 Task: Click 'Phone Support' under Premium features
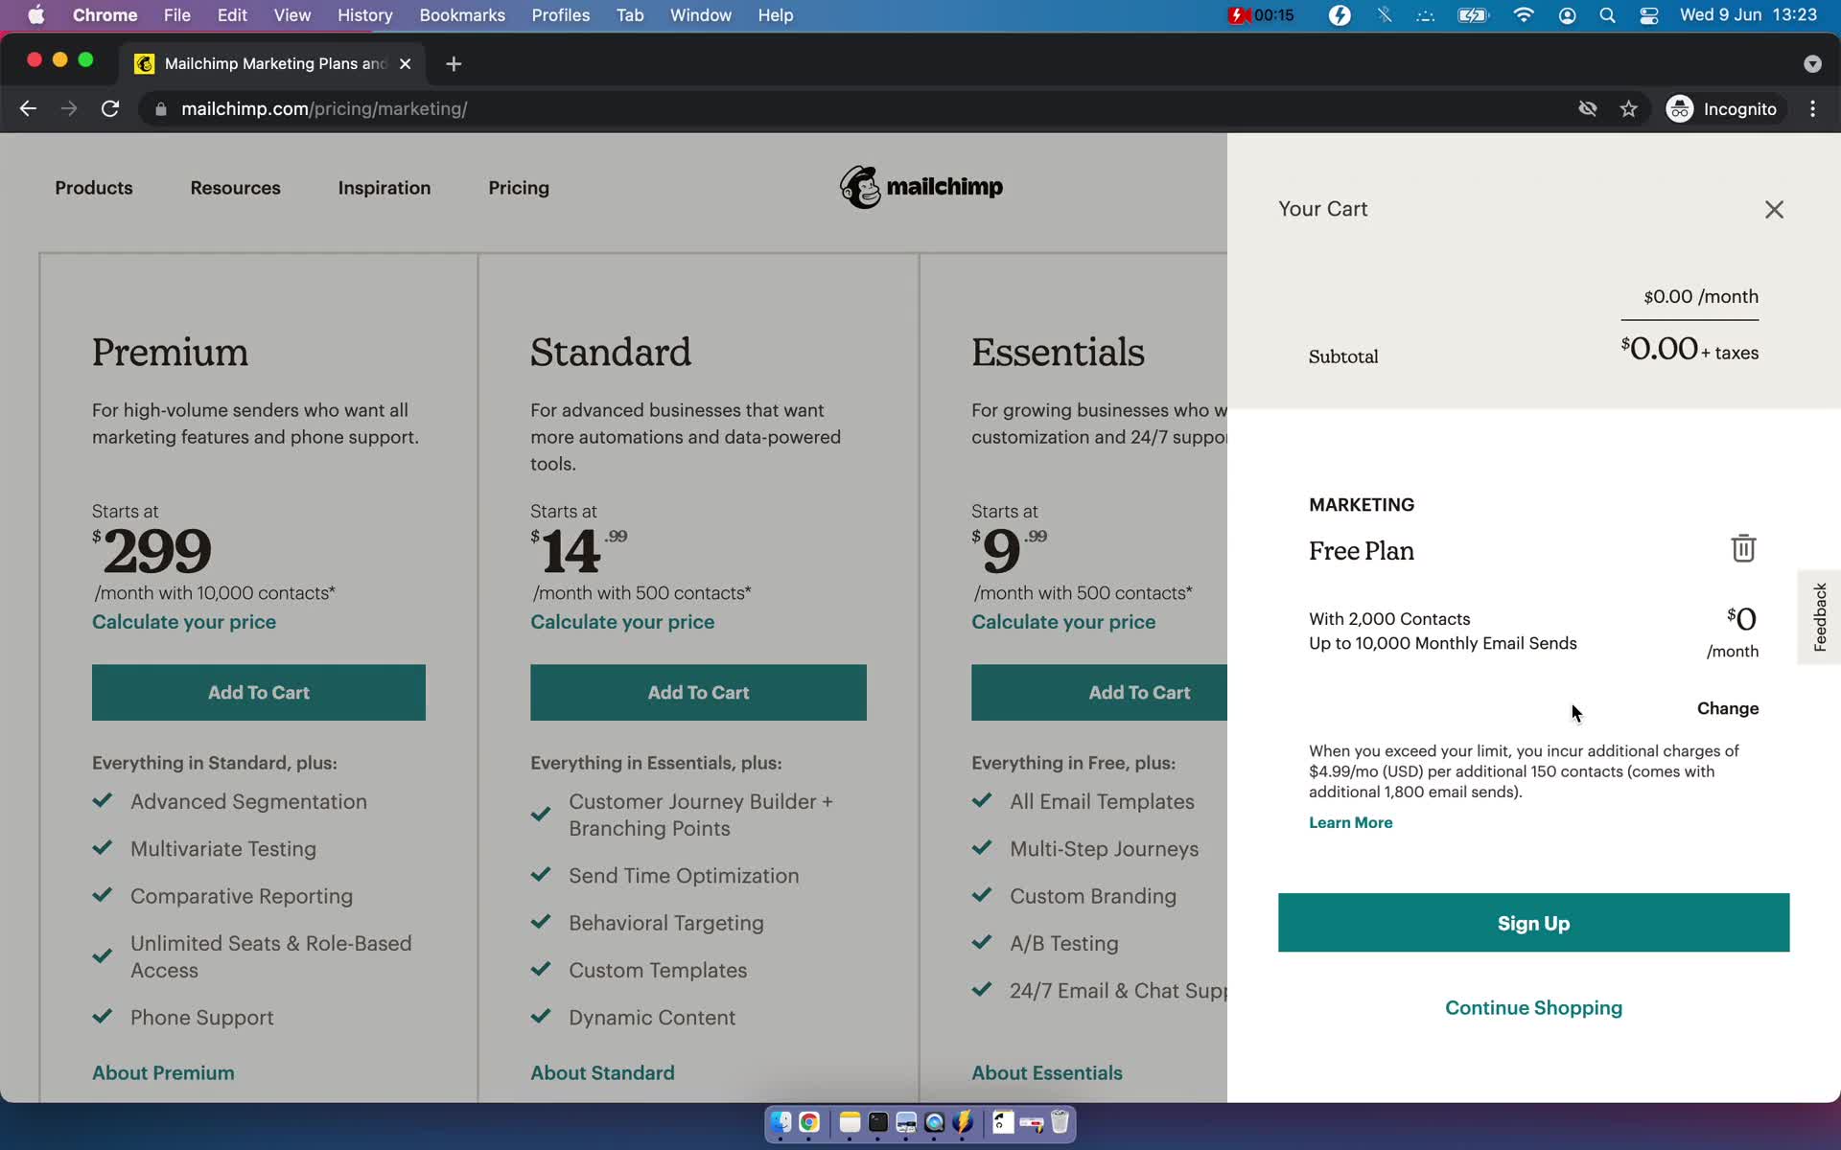(x=201, y=1018)
